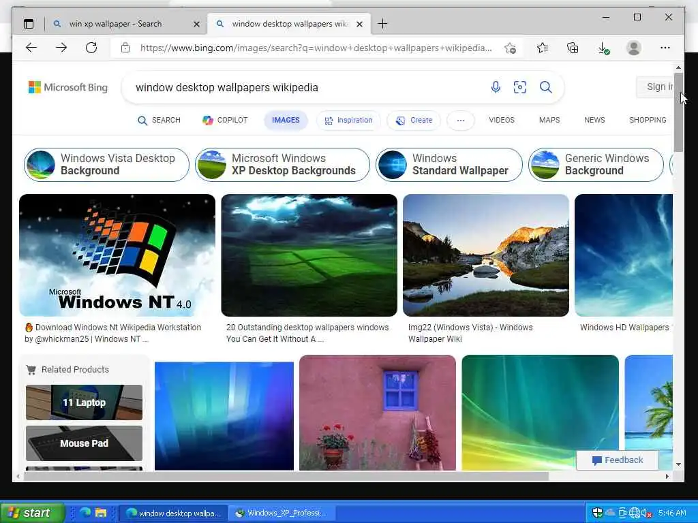Viewport: 698px width, 523px height.
Task: Launch Edge from the quick launch bar
Action: (85, 513)
